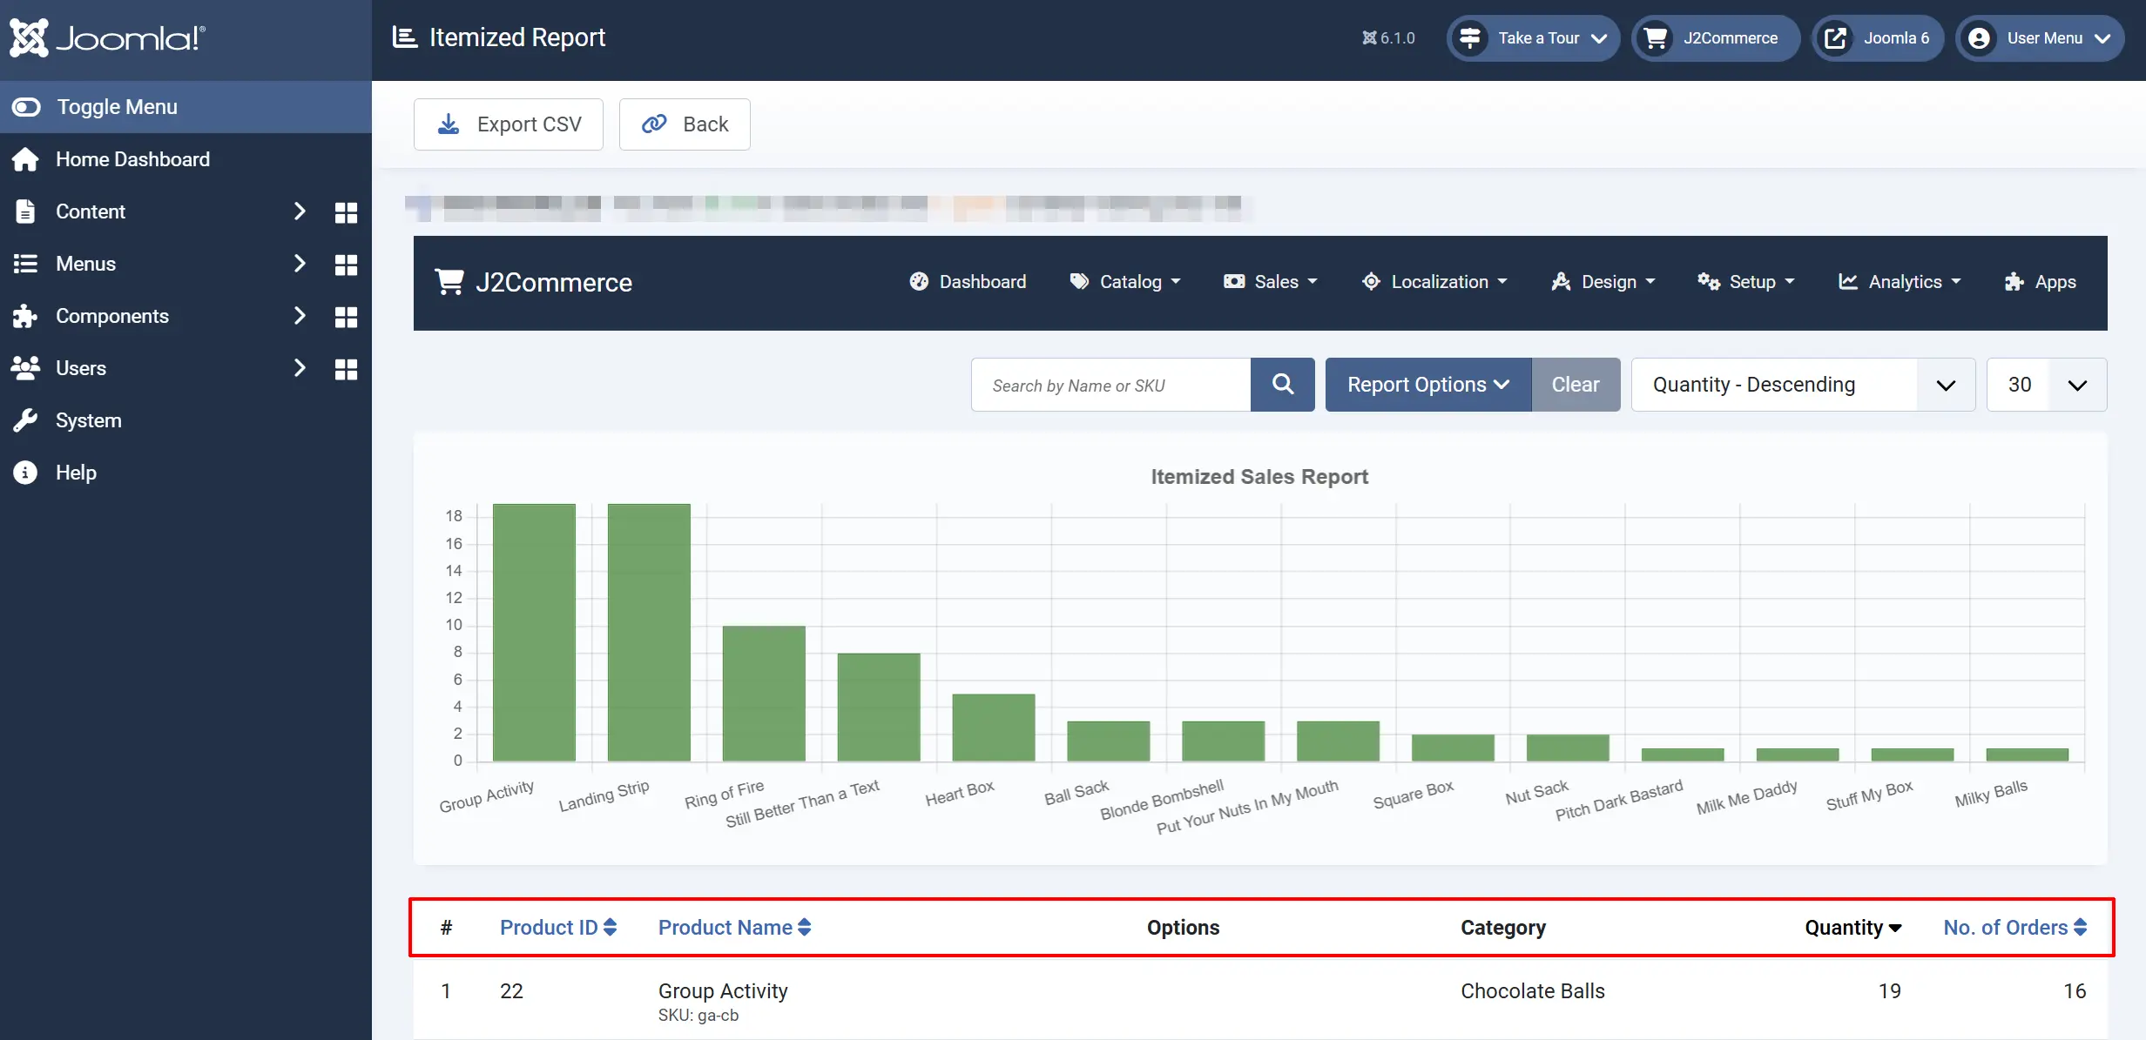Open the Analytics menu
The width and height of the screenshot is (2146, 1040).
pos(1900,282)
